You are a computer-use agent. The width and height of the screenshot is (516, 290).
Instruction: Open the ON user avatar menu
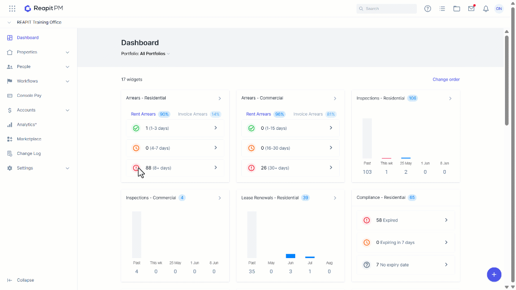tap(499, 9)
